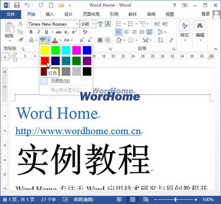The image size is (221, 204).
Task: Apply subscript formatting
Action: coord(67,32)
